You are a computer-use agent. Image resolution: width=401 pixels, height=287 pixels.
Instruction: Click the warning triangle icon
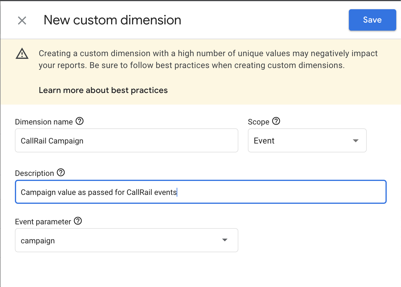[22, 54]
